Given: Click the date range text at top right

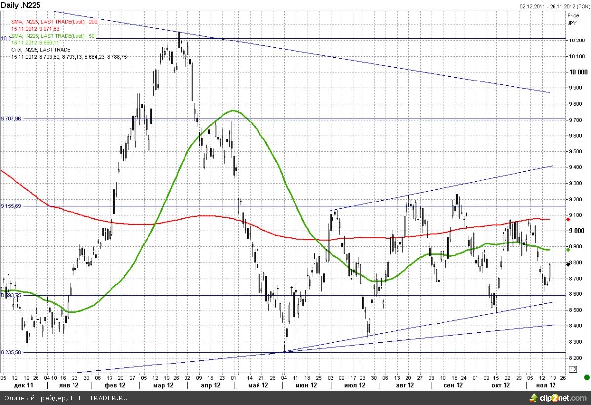Looking at the screenshot, I should [x=554, y=6].
